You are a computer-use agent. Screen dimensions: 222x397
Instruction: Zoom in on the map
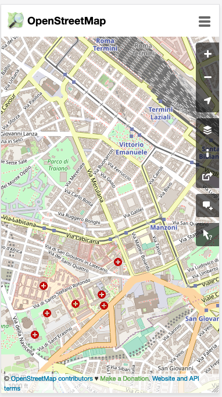(x=207, y=54)
